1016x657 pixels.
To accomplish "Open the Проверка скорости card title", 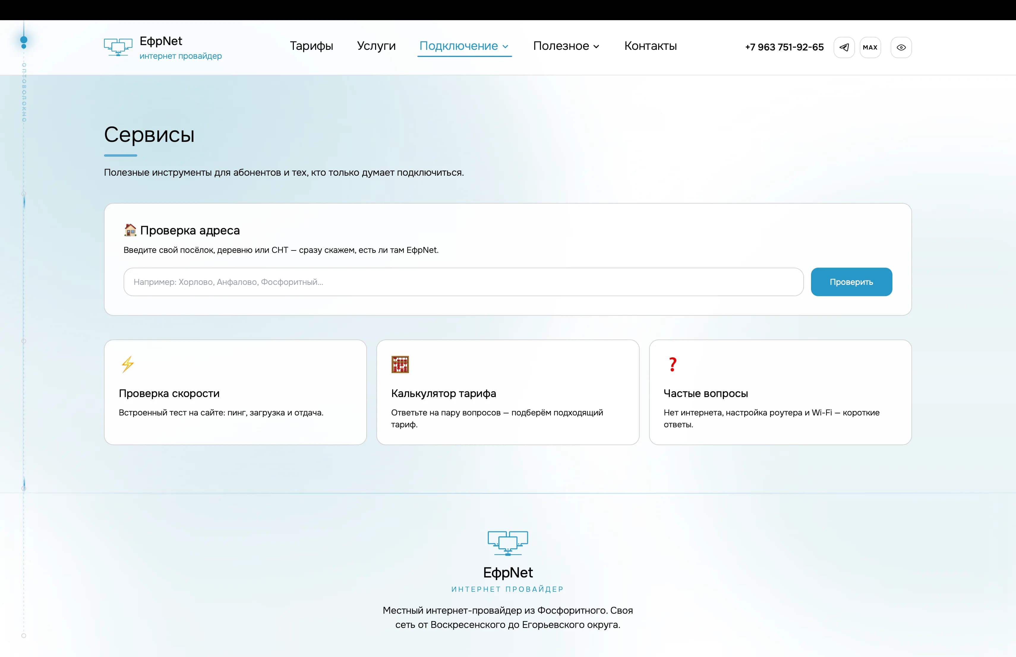I will (169, 393).
